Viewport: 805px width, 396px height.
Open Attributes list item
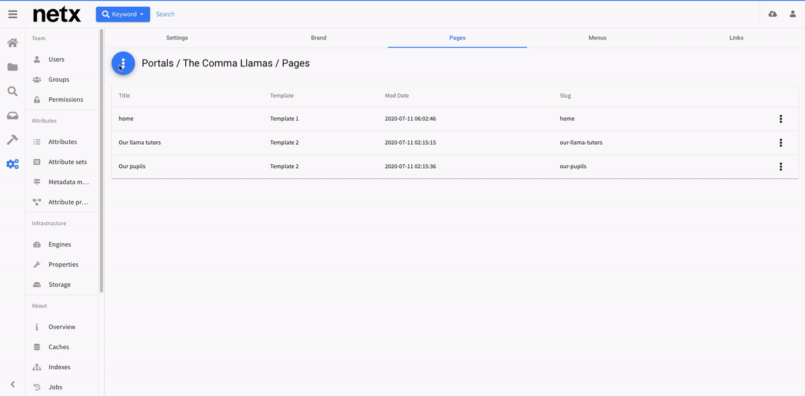pos(62,142)
